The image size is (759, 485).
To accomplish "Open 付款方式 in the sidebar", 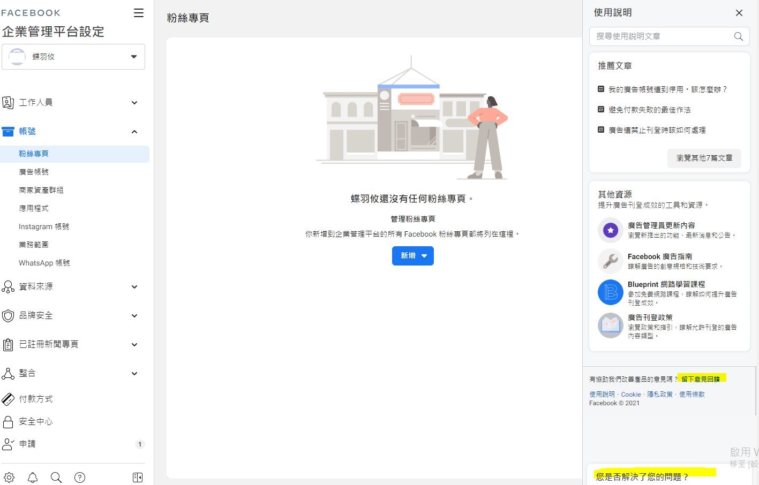I will [36, 399].
